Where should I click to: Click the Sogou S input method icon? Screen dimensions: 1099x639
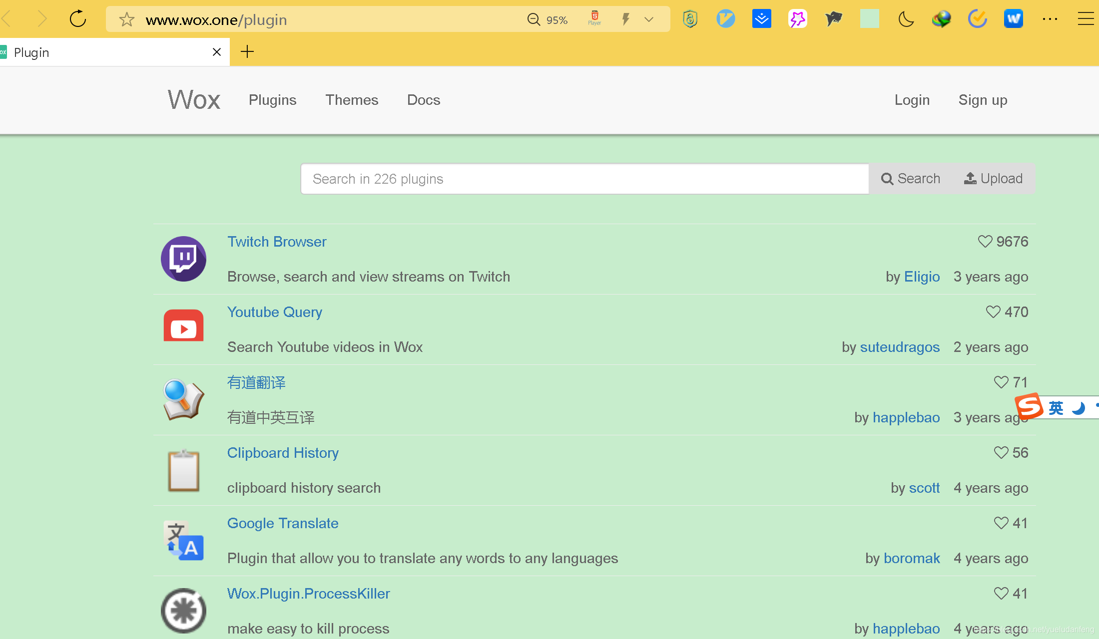[1029, 406]
